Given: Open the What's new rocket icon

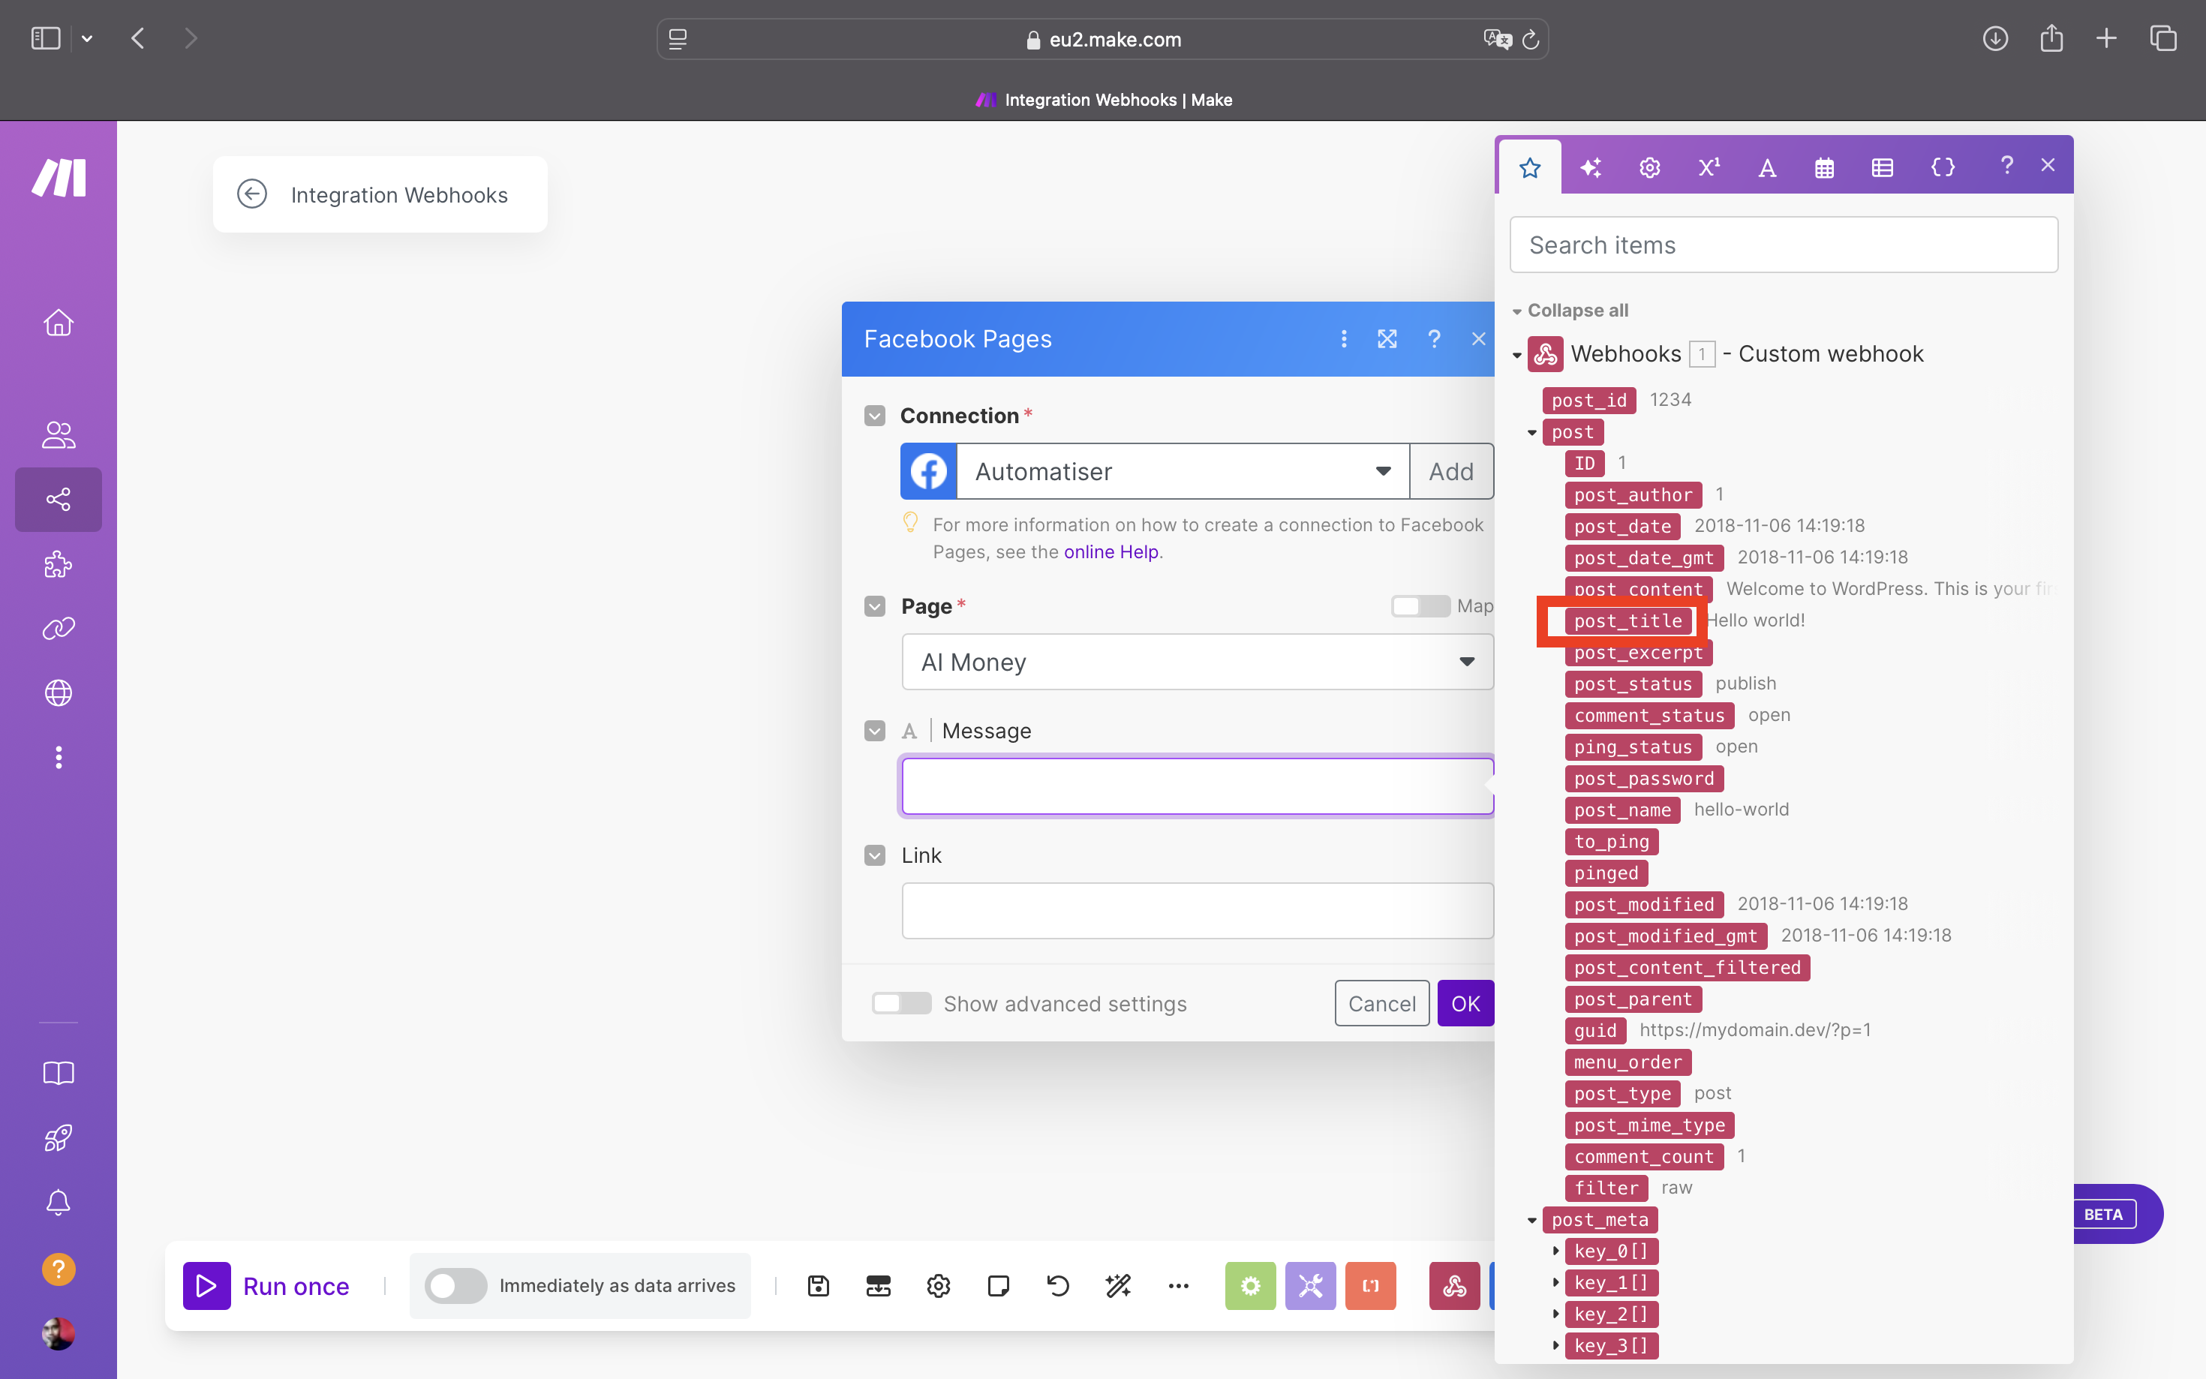Looking at the screenshot, I should point(59,1137).
